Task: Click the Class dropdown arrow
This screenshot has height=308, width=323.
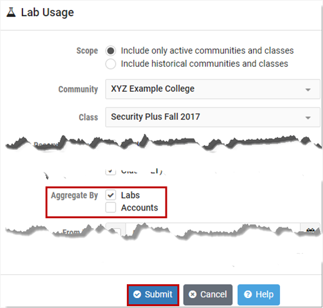Action: click(x=308, y=117)
